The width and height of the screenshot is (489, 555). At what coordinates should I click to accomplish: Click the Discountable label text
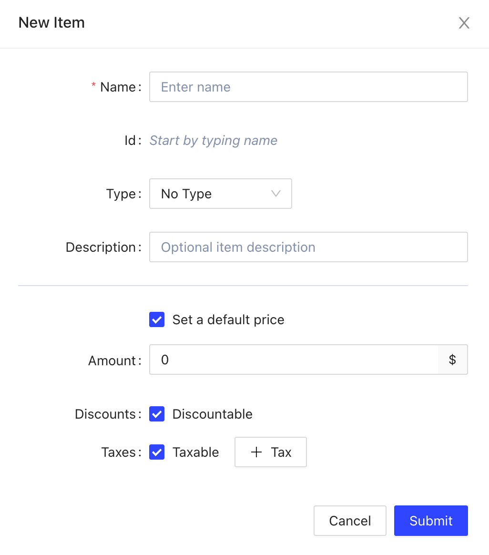tap(212, 414)
